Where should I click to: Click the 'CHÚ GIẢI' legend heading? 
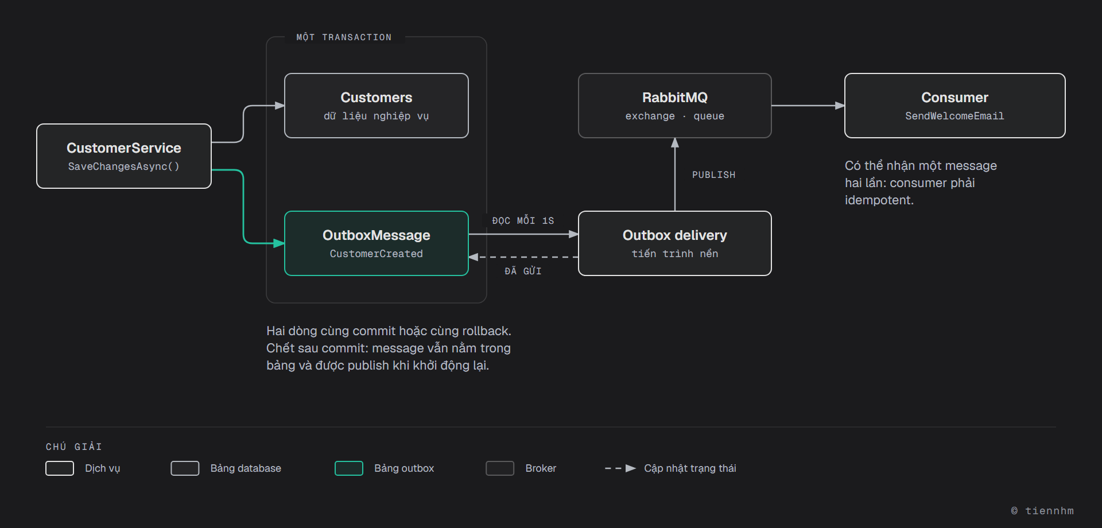pyautogui.click(x=73, y=447)
